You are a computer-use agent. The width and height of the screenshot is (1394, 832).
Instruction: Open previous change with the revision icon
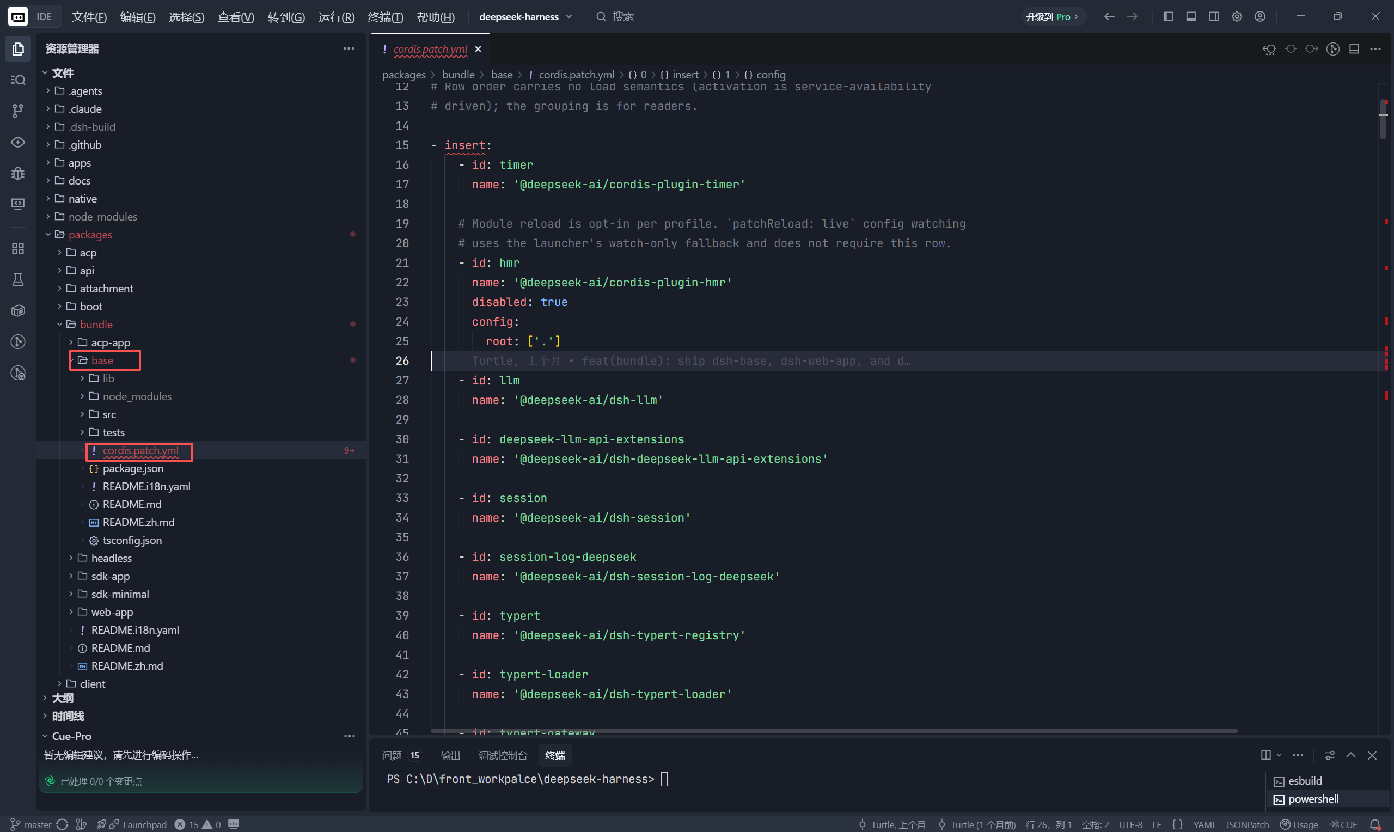[1269, 50]
